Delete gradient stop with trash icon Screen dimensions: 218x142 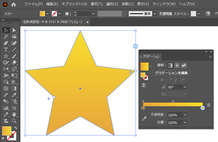coord(209,105)
